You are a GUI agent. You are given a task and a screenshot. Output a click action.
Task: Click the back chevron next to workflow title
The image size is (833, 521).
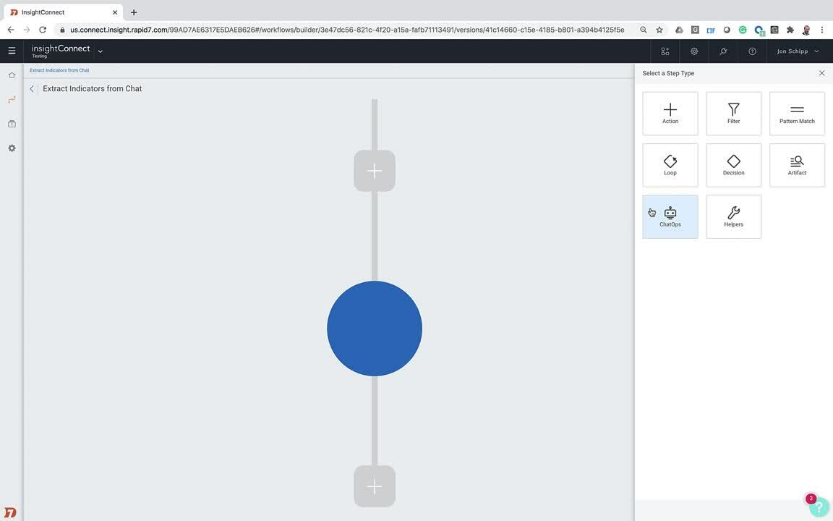(x=32, y=88)
